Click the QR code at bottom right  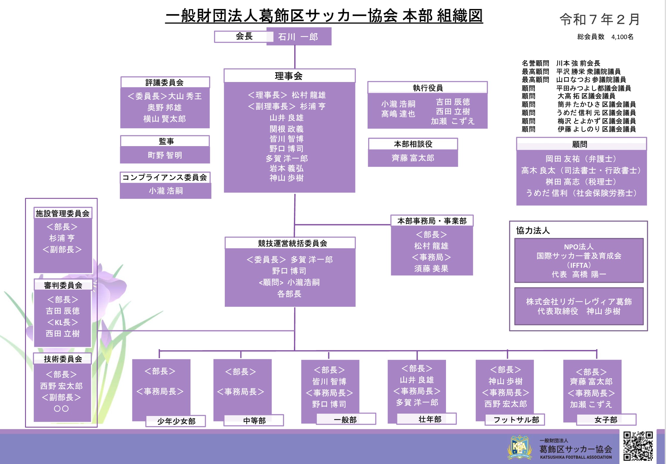638,446
